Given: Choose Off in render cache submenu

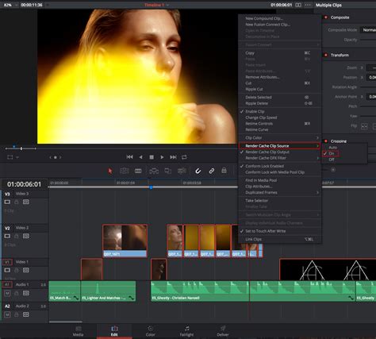Looking at the screenshot, I should (332, 160).
